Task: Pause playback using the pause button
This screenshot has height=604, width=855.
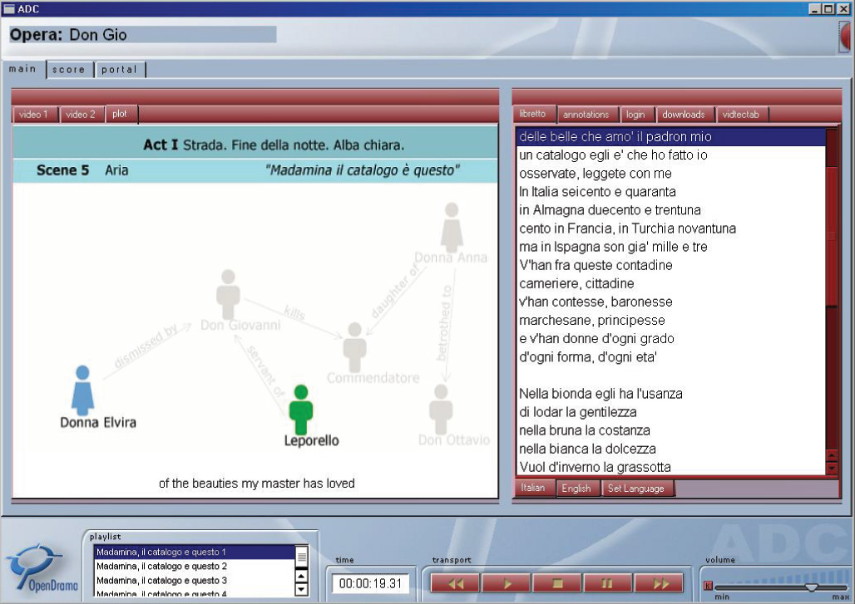Action: (608, 583)
